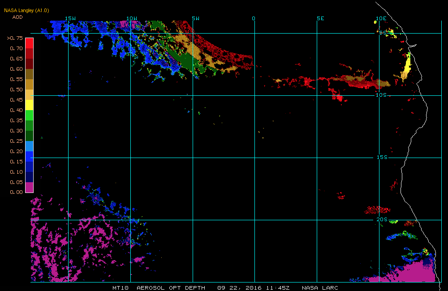
Task: Click the AEROSOL OPT DEPTH caption text
Action: 171,288
